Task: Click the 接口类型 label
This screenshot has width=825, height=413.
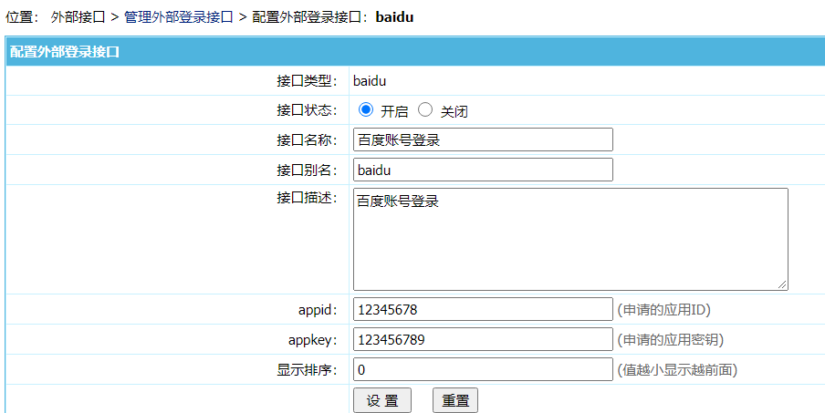Action: pos(308,81)
